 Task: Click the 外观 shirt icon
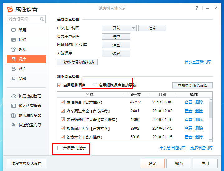pos(13,50)
